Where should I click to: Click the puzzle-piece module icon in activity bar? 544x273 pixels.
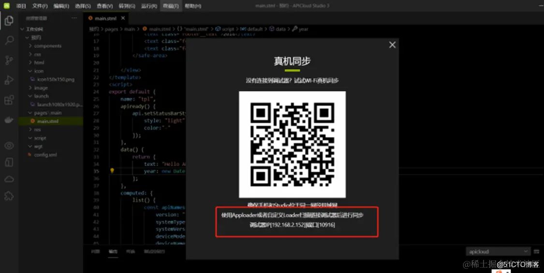9,196
